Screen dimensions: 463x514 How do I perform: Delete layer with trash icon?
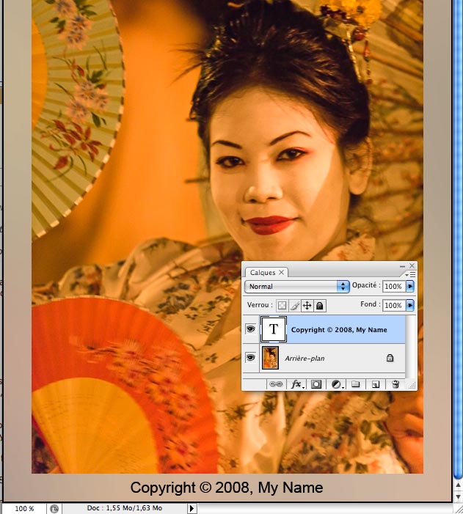tap(395, 383)
